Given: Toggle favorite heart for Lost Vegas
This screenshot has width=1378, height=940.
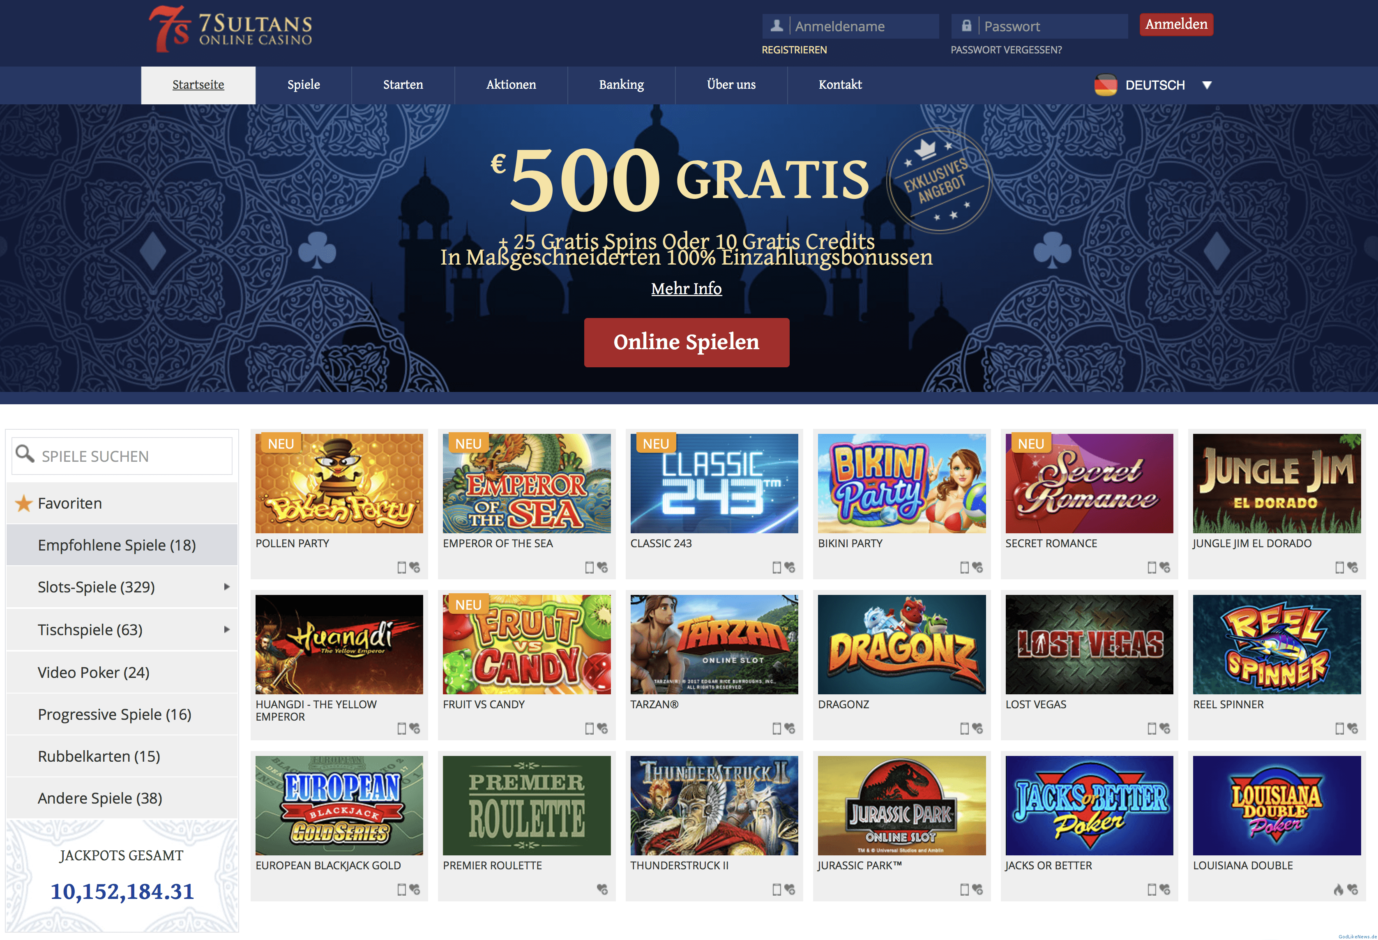Looking at the screenshot, I should point(1164,728).
